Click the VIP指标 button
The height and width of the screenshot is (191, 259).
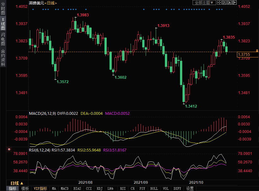tap(40, 188)
